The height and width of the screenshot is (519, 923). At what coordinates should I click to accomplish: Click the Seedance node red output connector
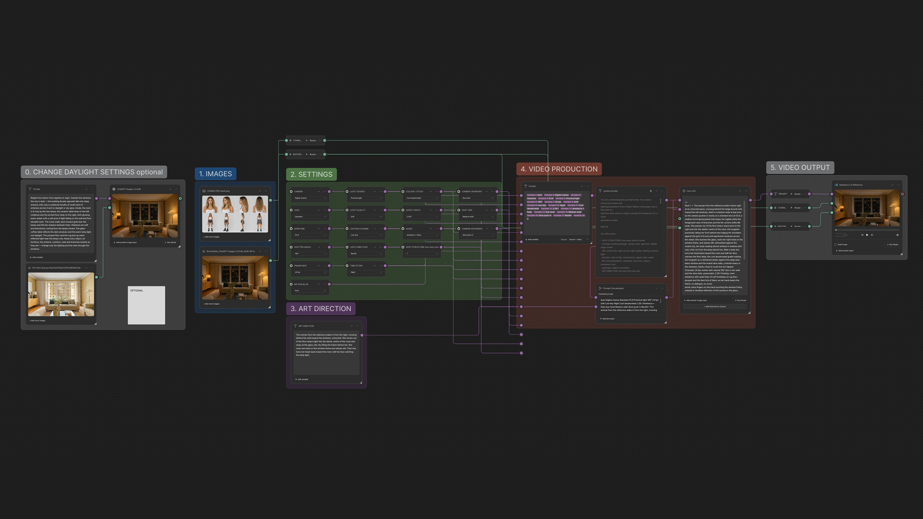[902, 194]
